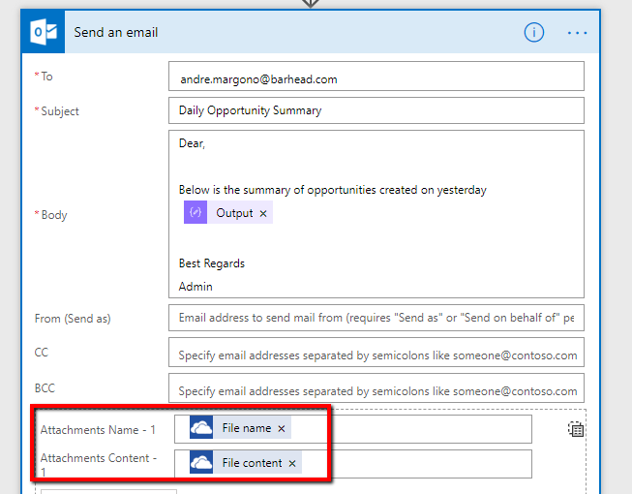The image size is (632, 494).
Task: Remove the Output token from the Body
Action: pyautogui.click(x=263, y=213)
